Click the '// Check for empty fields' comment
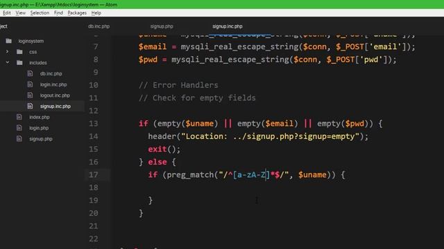The image size is (444, 249). point(197,98)
